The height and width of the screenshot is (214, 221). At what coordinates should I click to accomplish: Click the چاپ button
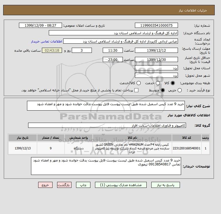83,185
